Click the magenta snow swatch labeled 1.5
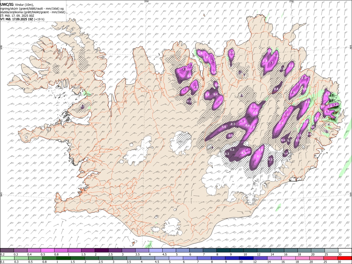Screen dimensions: 352x264 [88, 250]
